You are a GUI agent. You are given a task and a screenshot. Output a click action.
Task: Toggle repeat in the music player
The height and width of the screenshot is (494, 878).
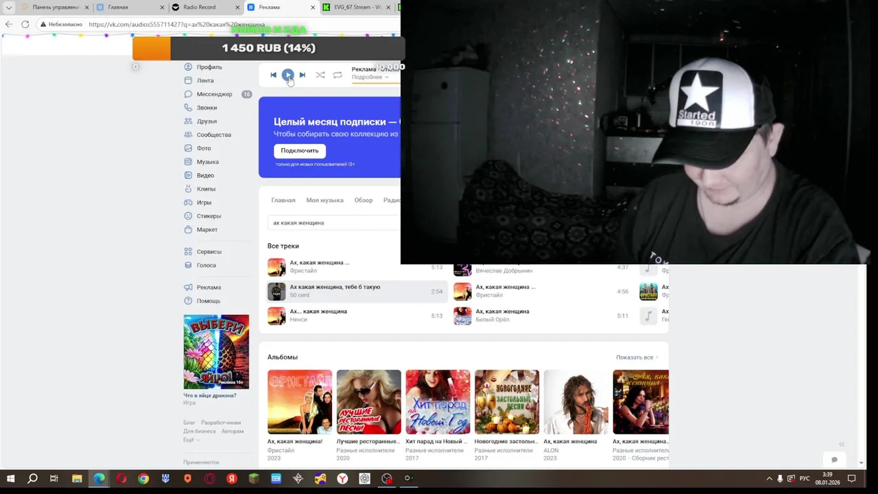point(337,75)
